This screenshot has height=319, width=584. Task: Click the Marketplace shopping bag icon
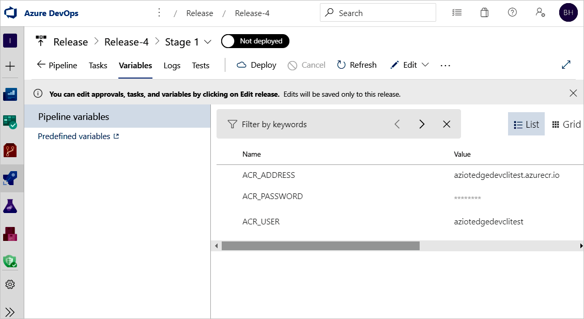tap(484, 12)
